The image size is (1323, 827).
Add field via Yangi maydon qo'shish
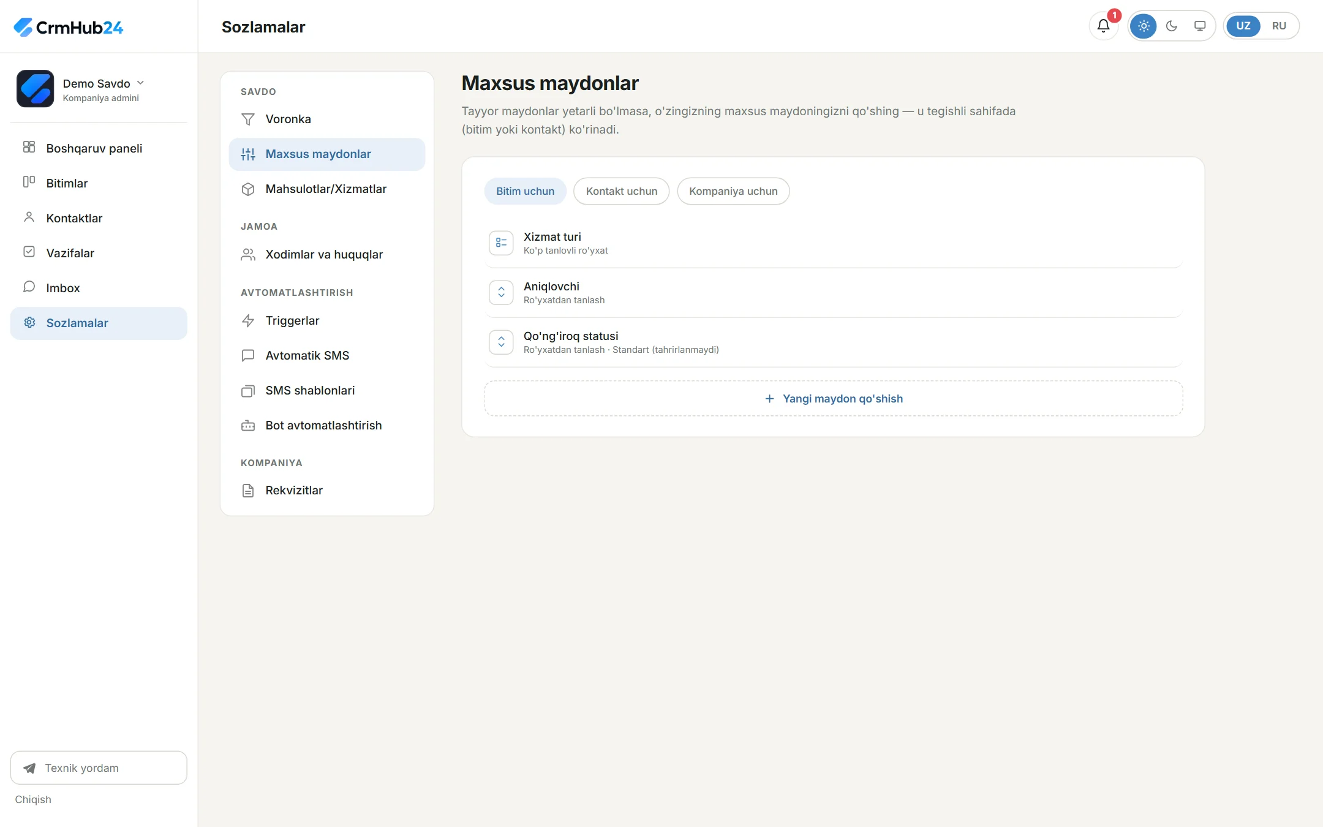(x=833, y=399)
